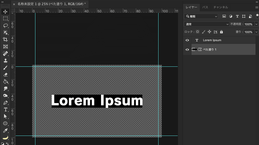259x145 pixels.
Task: Expand the toolbar to two columns
Action: 2,2
